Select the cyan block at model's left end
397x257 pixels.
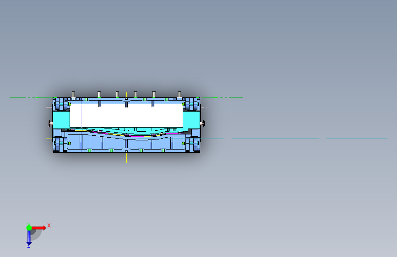61,120
